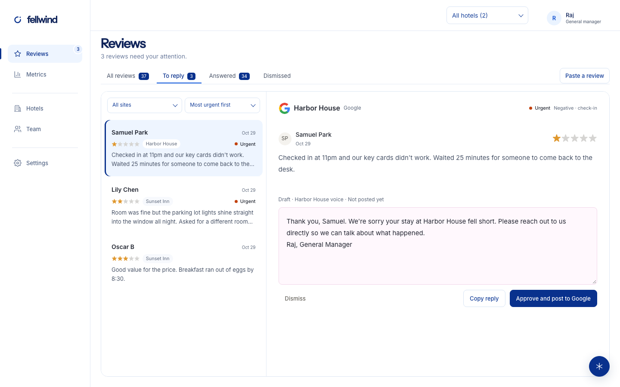This screenshot has height=387, width=620.
Task: Select the To reply tab
Action: pos(179,76)
